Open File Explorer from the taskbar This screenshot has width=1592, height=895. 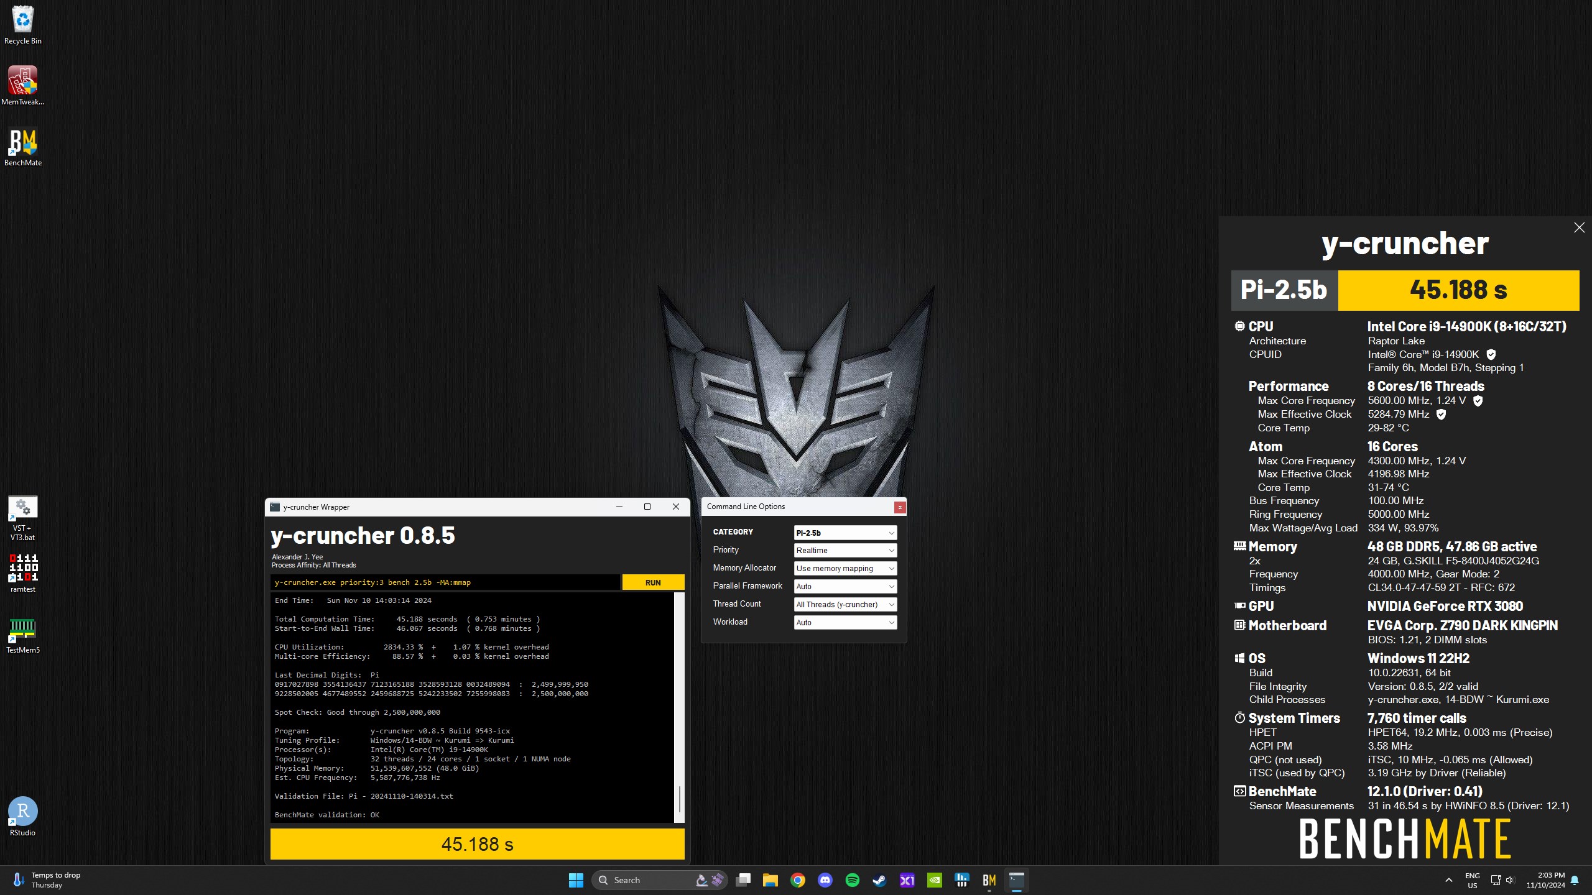pyautogui.click(x=771, y=880)
